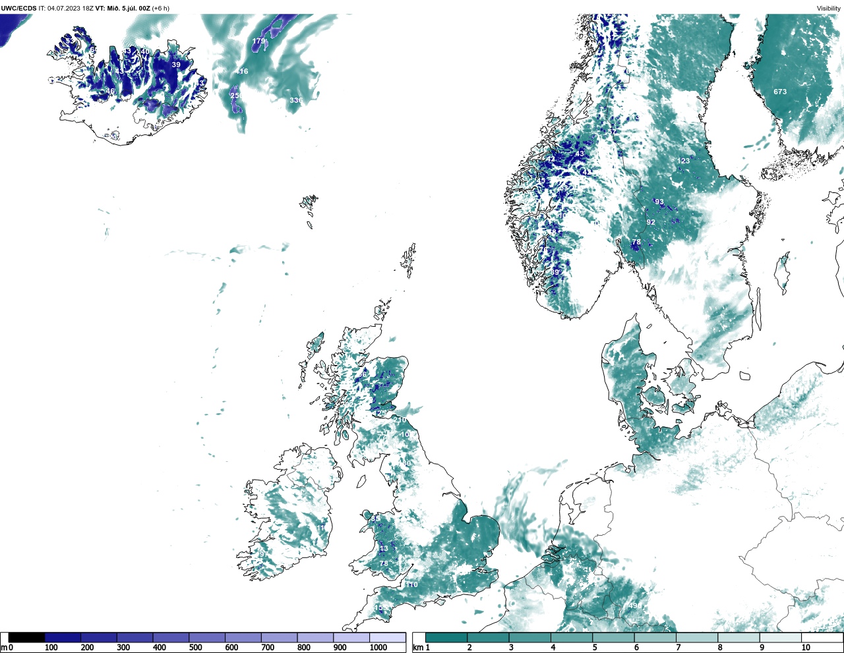Click the '123' value over Sweden

pos(683,161)
